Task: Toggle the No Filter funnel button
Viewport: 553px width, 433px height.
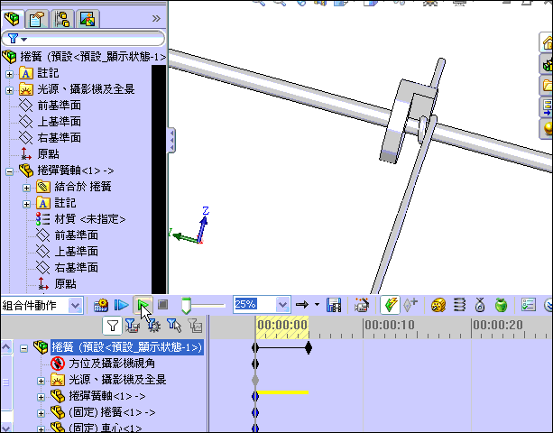Action: (113, 326)
